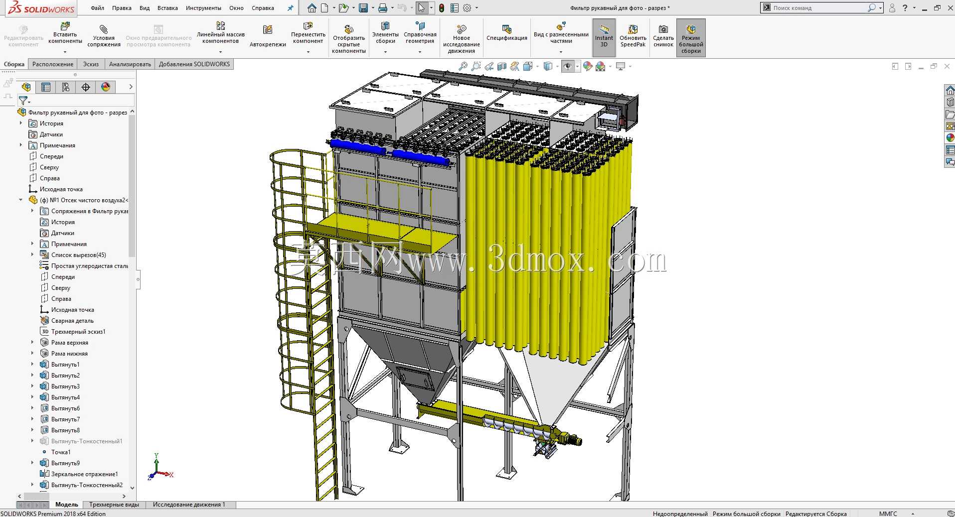Expand the История tree node under the assembly
Viewport: 955px width, 517px height.
point(21,123)
